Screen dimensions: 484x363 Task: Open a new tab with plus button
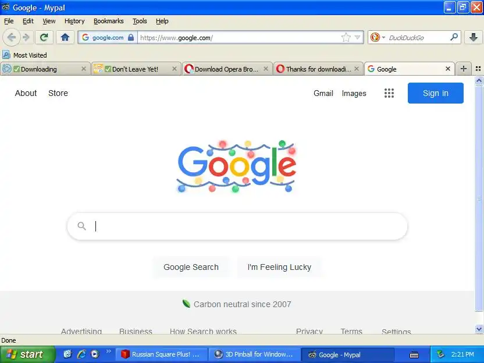pyautogui.click(x=463, y=69)
